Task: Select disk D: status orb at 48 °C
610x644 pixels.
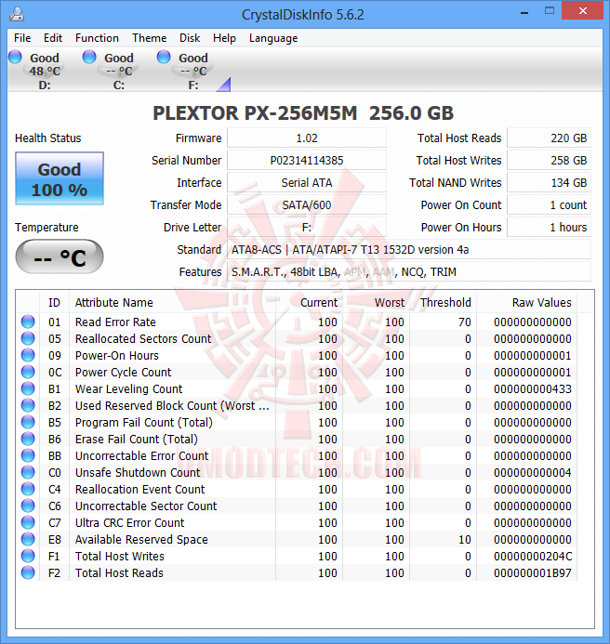Action: point(15,57)
